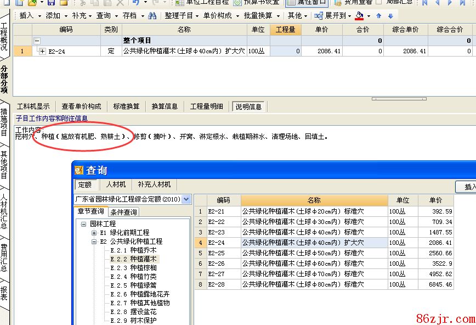Image resolution: width=476 pixels, height=325 pixels.
Task: Click the blue move-down arrow icon
Action: click(x=390, y=16)
